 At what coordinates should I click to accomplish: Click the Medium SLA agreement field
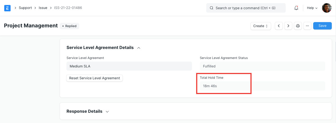[129, 66]
